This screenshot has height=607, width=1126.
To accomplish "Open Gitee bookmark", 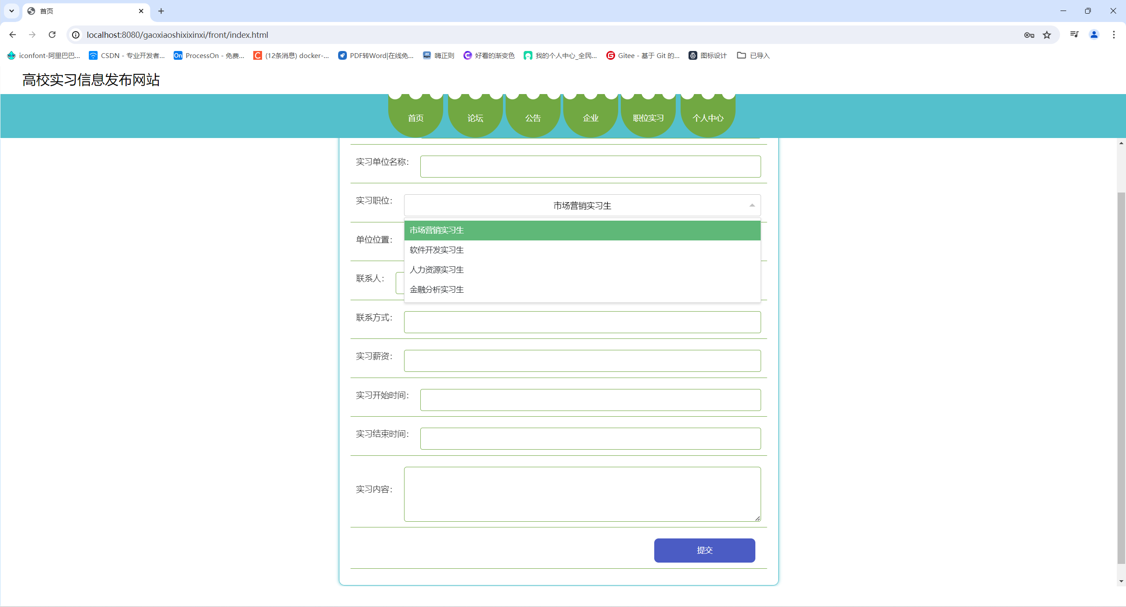I will coord(642,55).
